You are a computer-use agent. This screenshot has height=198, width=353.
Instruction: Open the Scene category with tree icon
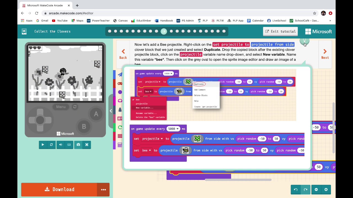pyautogui.click(x=120, y=110)
